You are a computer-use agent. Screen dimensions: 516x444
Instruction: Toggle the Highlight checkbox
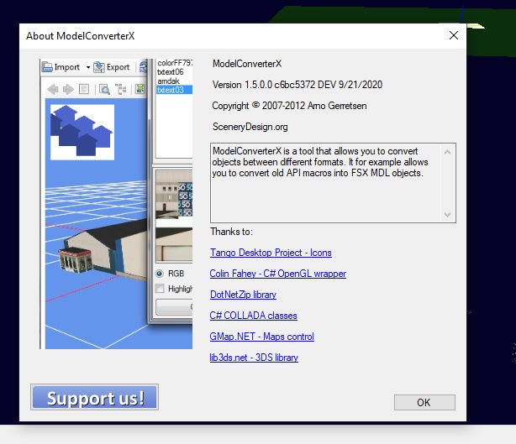tap(160, 289)
